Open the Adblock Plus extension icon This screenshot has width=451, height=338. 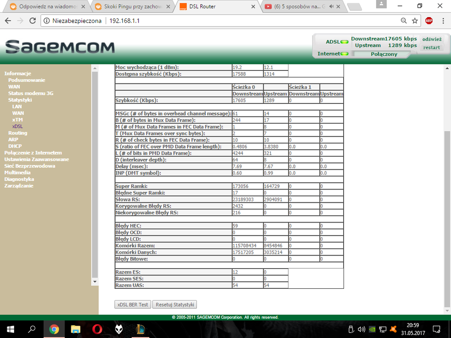click(x=429, y=21)
